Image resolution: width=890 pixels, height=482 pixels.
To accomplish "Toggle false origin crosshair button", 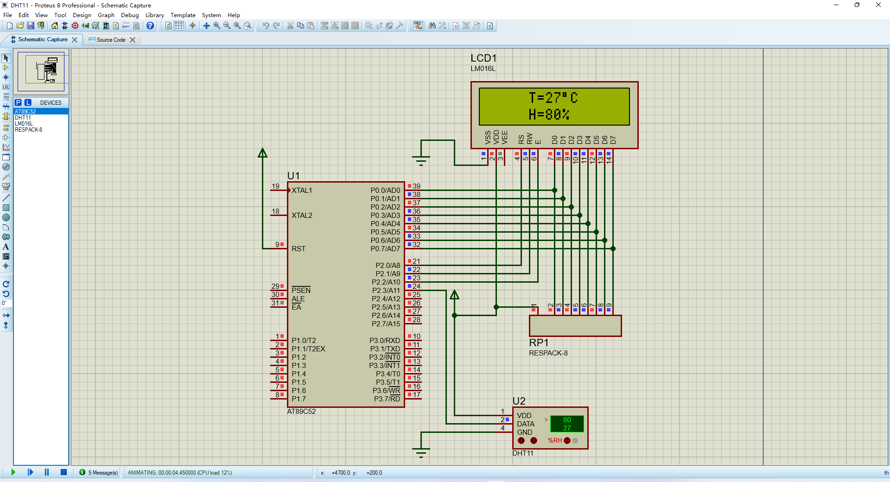I will click(192, 25).
